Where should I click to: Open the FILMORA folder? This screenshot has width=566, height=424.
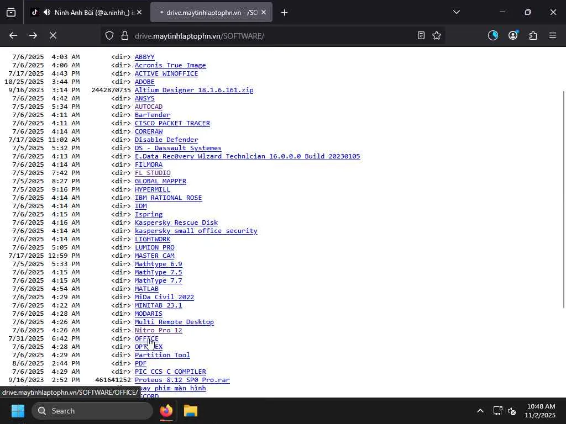click(x=148, y=165)
